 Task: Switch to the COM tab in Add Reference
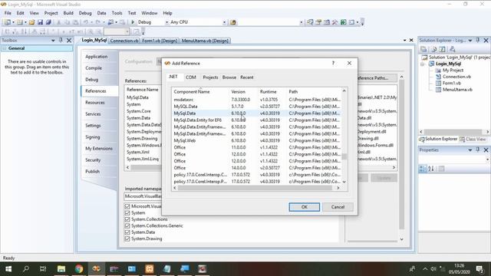click(x=191, y=77)
